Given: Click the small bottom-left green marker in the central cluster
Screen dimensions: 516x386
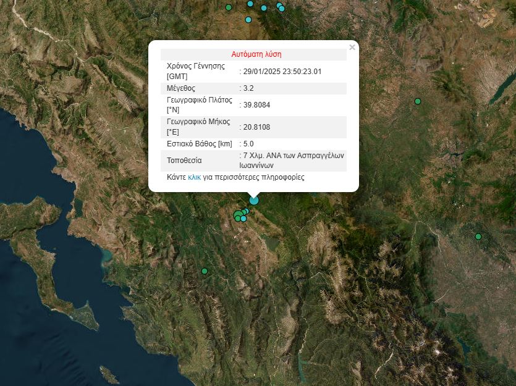Looking at the screenshot, I should 237,219.
